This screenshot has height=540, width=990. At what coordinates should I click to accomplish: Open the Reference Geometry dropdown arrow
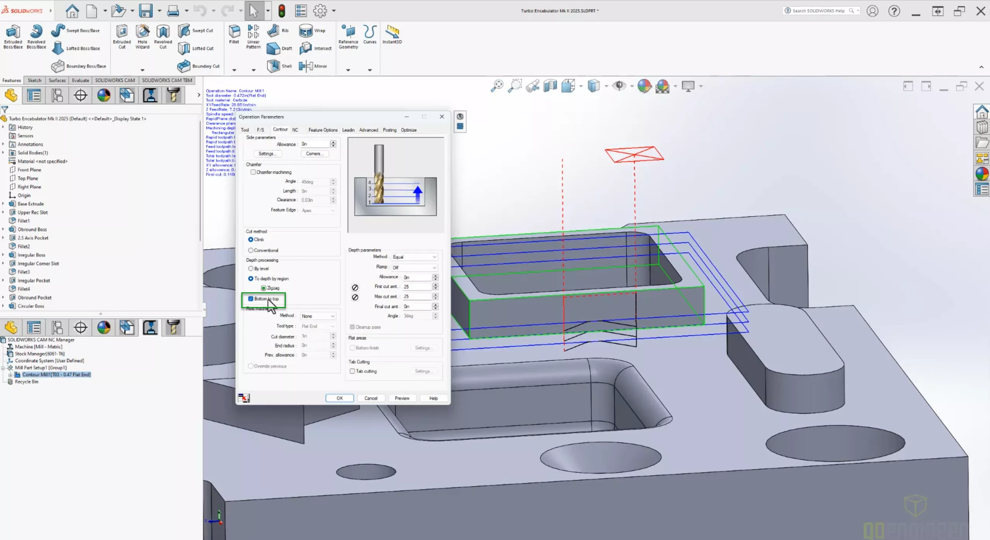click(348, 70)
